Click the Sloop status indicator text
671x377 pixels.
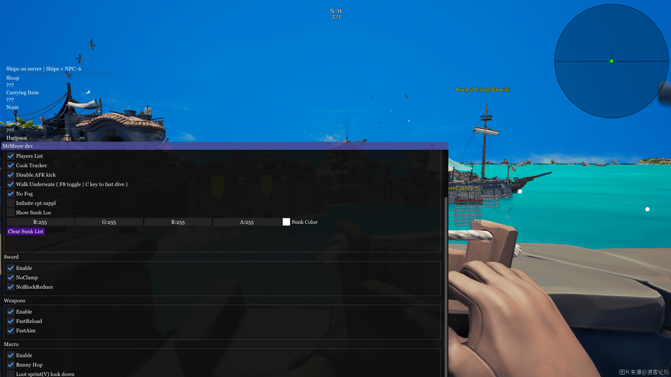tap(483, 89)
